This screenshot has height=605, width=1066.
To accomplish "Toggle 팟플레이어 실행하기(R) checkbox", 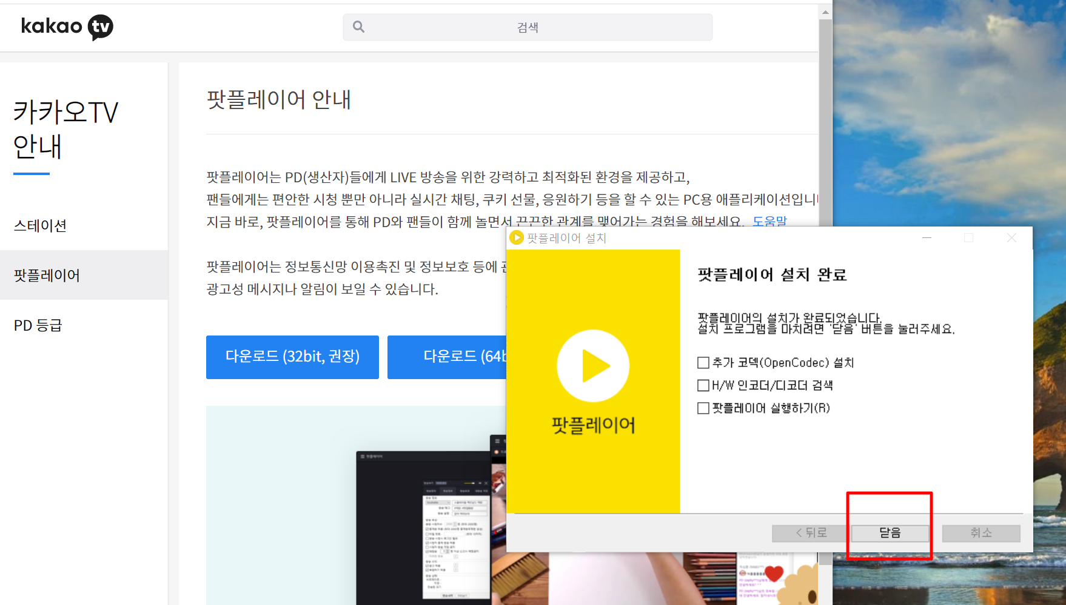I will point(703,408).
